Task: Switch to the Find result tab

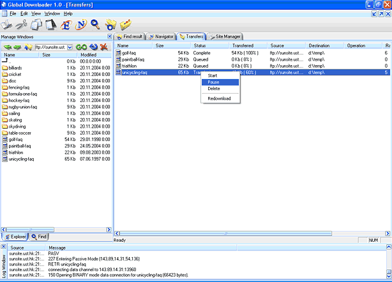Action: pos(130,36)
